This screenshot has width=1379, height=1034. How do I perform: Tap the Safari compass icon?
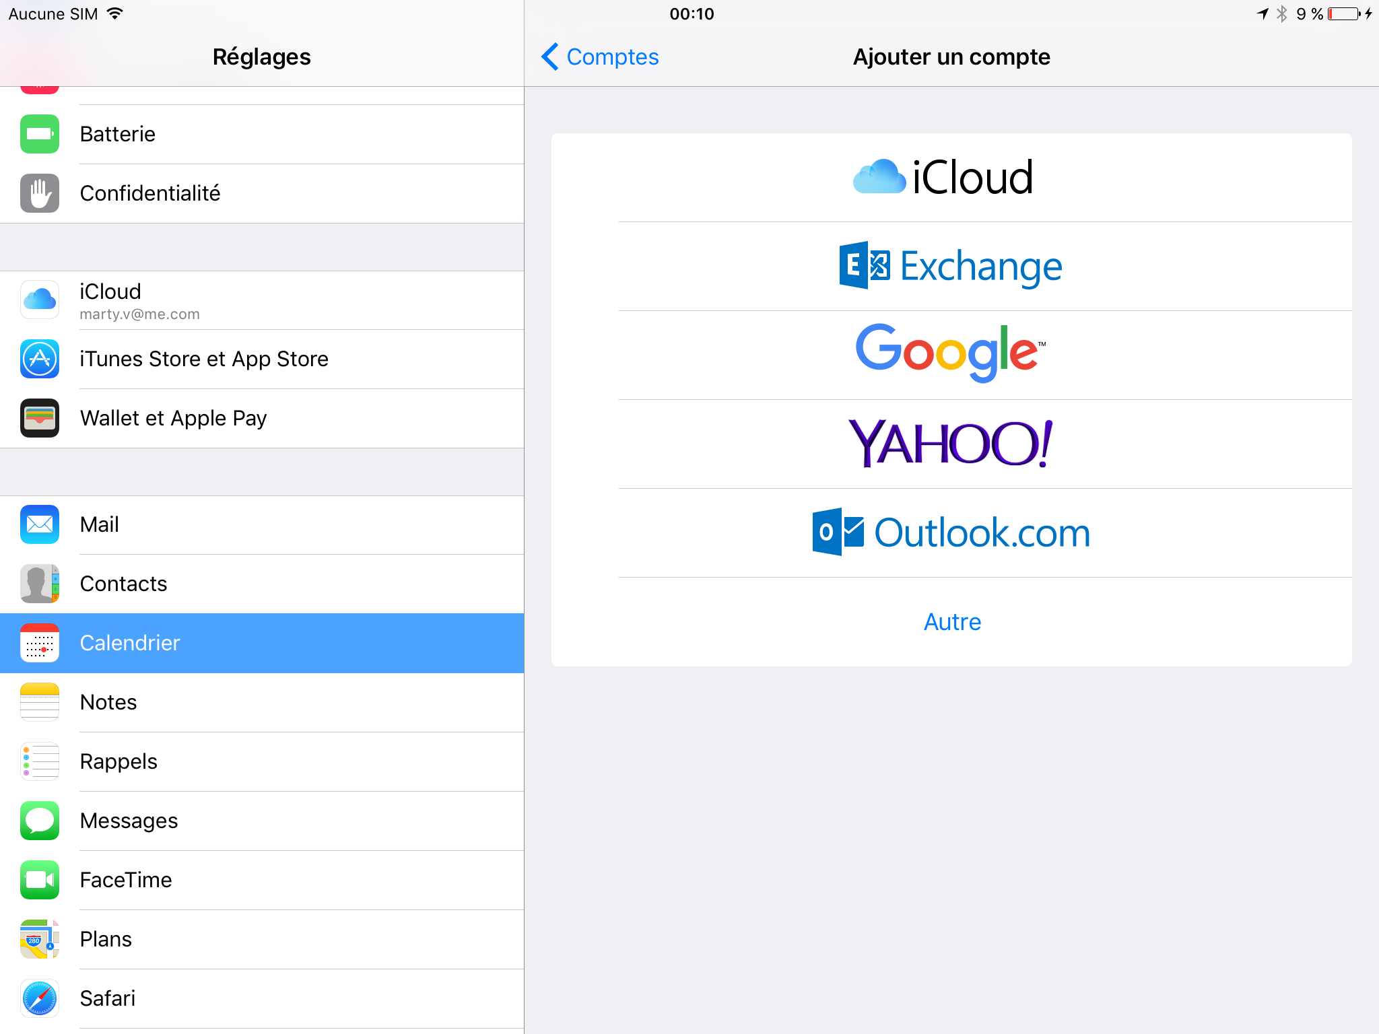[x=40, y=998]
